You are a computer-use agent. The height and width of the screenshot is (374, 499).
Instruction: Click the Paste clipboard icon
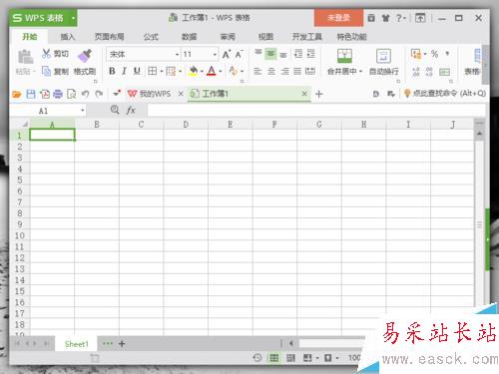click(25, 57)
